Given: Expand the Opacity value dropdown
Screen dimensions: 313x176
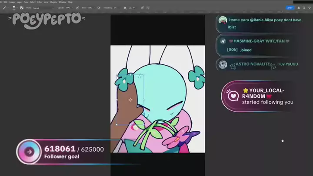Looking at the screenshot, I should coord(70,7).
